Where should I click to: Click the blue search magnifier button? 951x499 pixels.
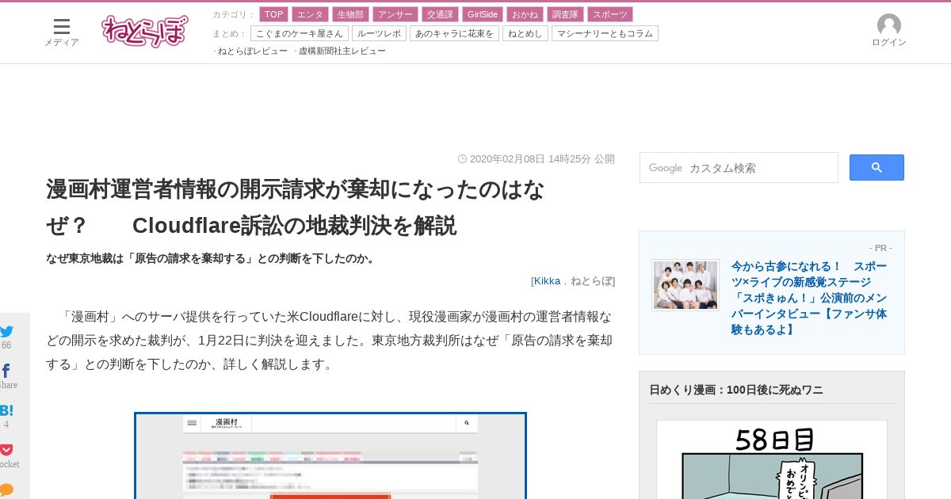pyautogui.click(x=877, y=167)
